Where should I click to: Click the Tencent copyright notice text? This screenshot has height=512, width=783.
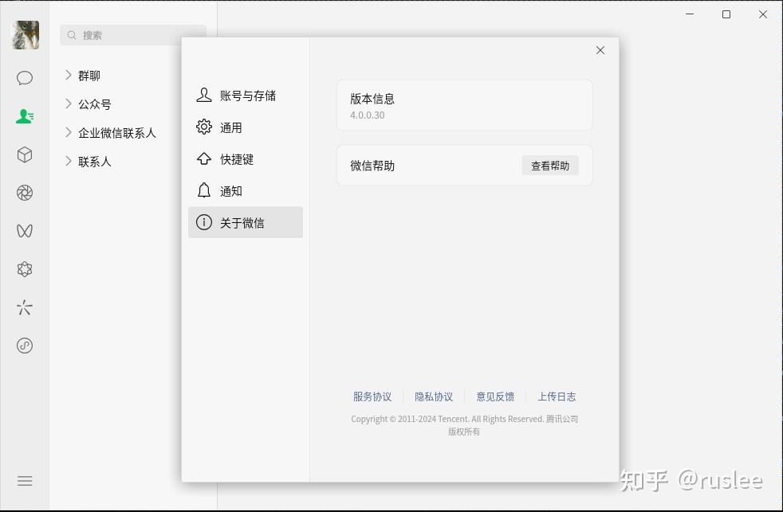click(464, 425)
